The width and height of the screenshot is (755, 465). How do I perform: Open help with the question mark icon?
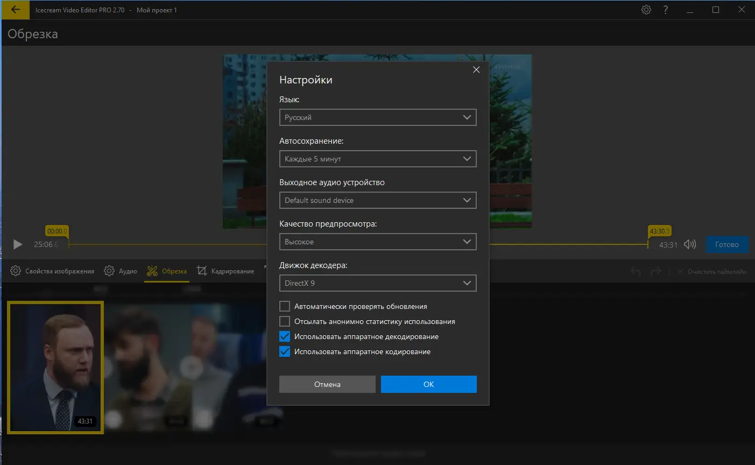coord(666,10)
